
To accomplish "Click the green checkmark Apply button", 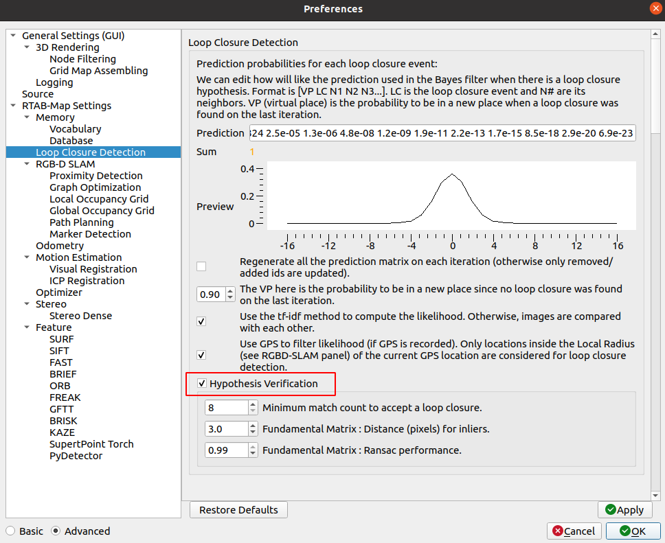I will [x=624, y=510].
